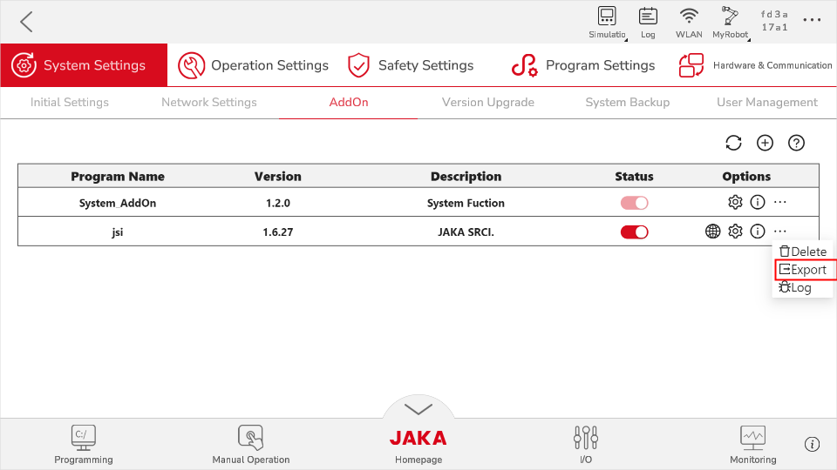Choose Export from the jsi context menu
Image resolution: width=837 pixels, height=470 pixels.
pos(803,270)
